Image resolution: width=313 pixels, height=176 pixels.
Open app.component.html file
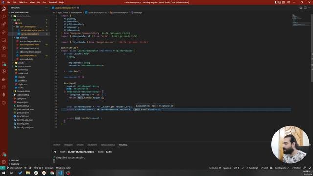click(x=29, y=44)
